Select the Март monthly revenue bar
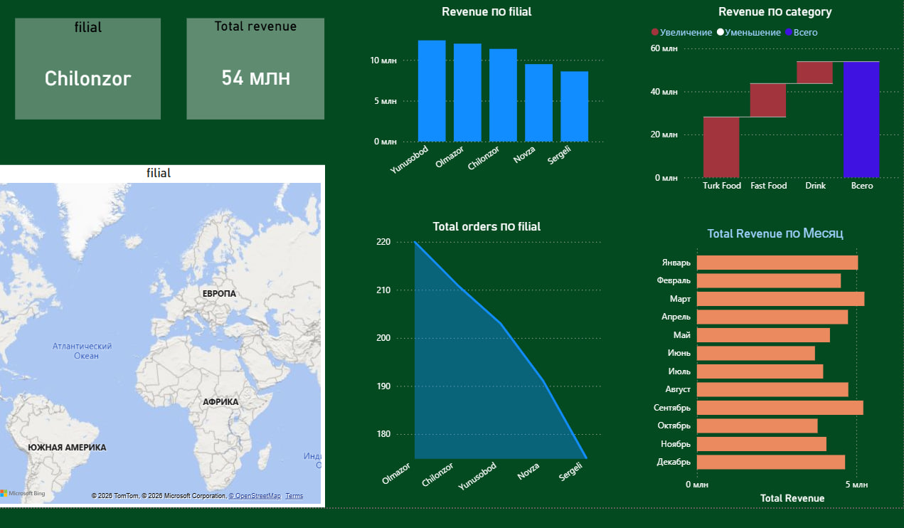The height and width of the screenshot is (528, 904). tap(780, 299)
